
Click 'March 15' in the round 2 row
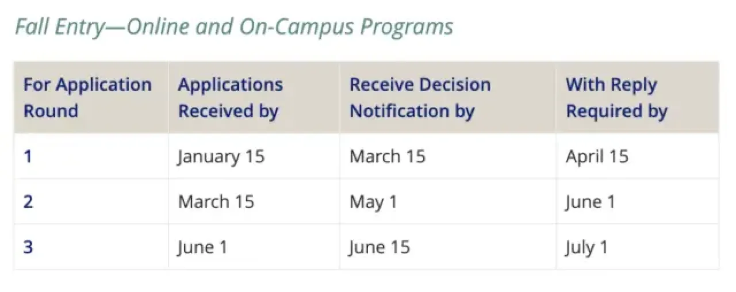click(x=216, y=202)
